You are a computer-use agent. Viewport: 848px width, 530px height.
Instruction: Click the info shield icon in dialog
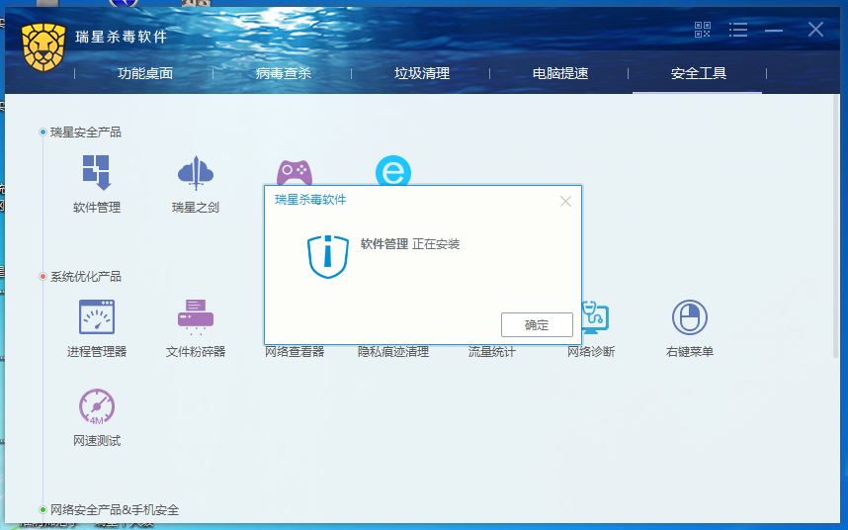(328, 256)
